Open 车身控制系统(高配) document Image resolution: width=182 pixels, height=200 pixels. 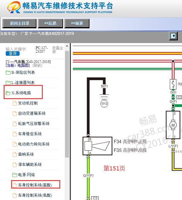[35, 185]
